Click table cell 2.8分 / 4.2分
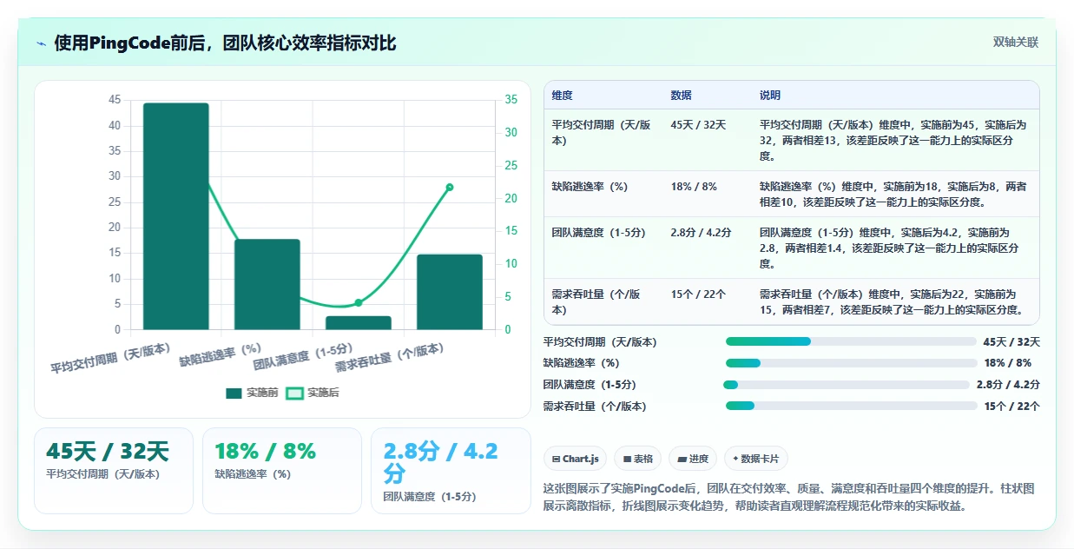The image size is (1074, 549). click(701, 233)
